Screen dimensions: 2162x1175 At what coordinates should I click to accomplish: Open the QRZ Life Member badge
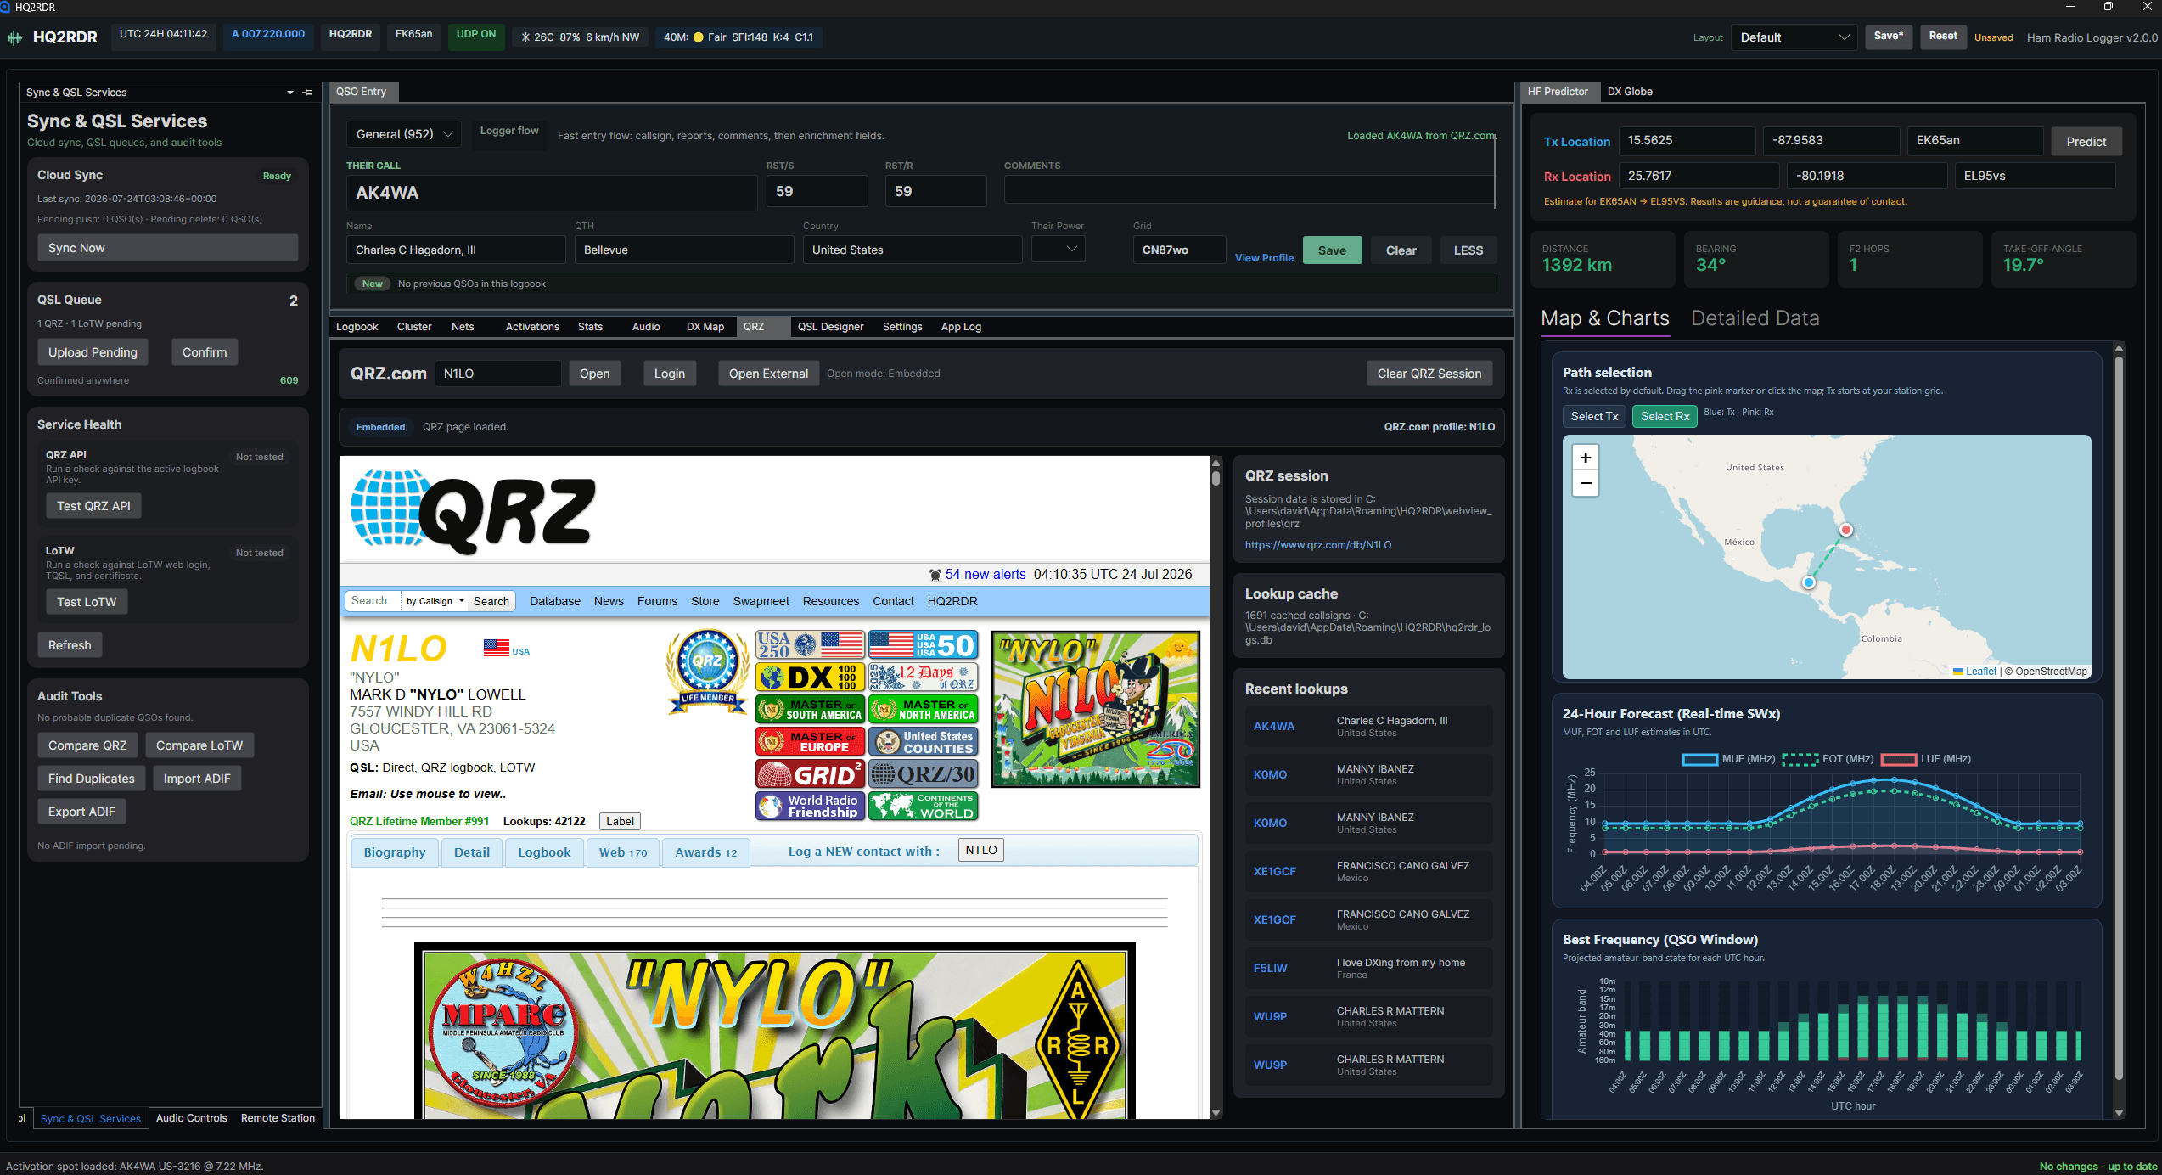(708, 671)
